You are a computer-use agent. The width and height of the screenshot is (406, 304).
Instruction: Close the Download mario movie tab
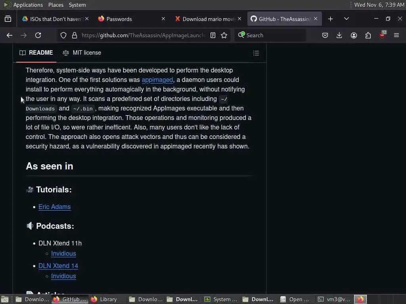point(239,19)
